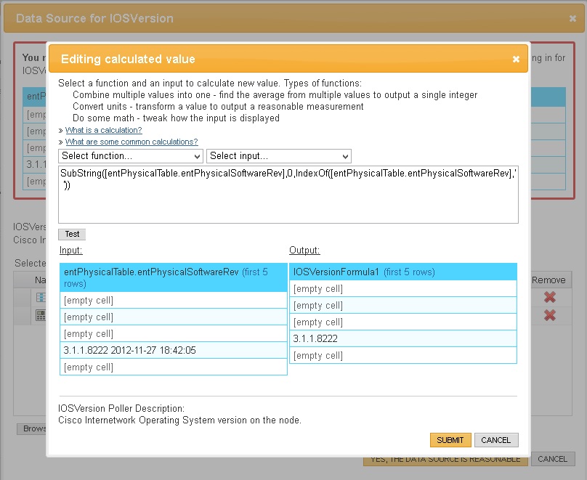Image resolution: width=587 pixels, height=480 pixels.
Task: Close the Data Source for IOSVersion window
Action: (572, 18)
